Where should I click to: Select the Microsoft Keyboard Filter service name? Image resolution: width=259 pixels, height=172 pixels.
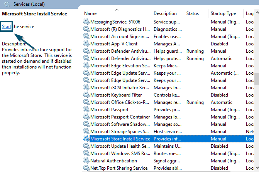(116, 95)
